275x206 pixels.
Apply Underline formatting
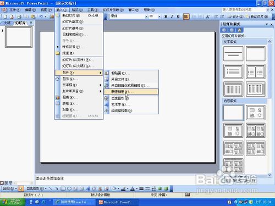(178, 16)
